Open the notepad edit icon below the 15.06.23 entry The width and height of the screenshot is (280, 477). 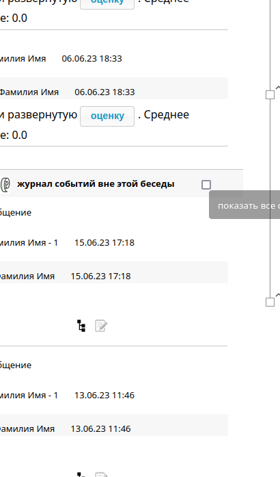point(101,326)
